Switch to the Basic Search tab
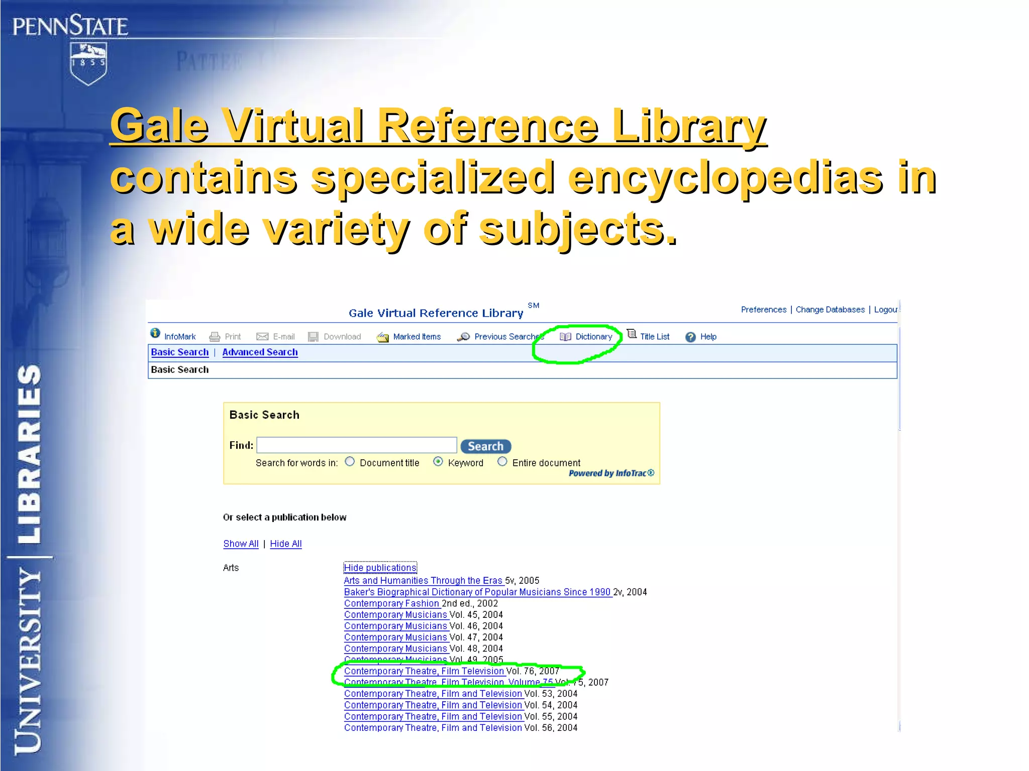This screenshot has height=771, width=1029. pyautogui.click(x=180, y=352)
